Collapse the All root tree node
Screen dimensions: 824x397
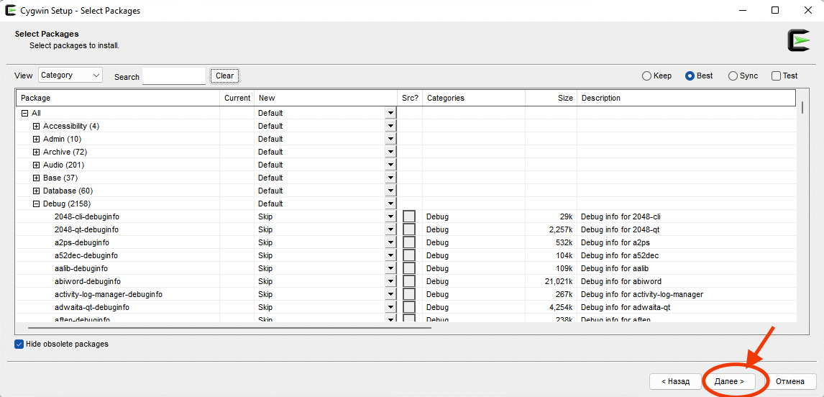point(25,113)
